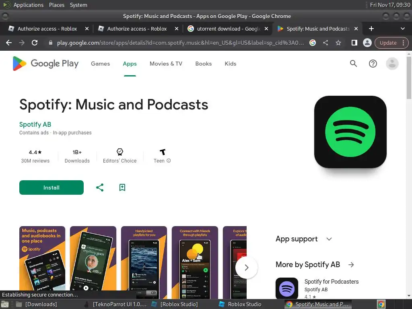Open Google Play search
The height and width of the screenshot is (309, 412).
tap(353, 64)
